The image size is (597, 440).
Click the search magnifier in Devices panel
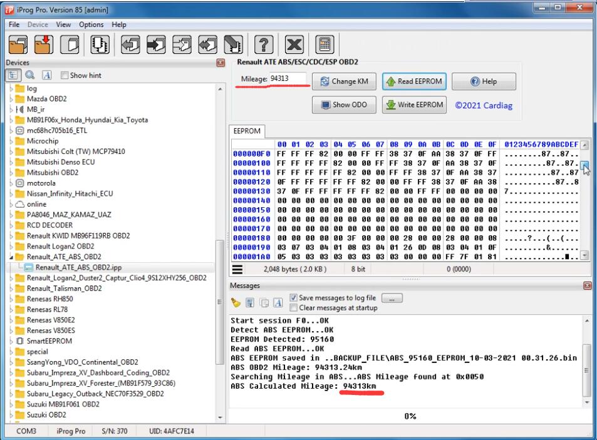click(x=30, y=75)
